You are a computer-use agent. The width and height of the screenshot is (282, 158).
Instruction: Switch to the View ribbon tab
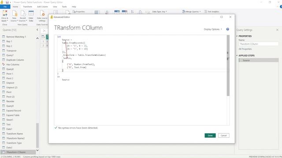coord(55,7)
